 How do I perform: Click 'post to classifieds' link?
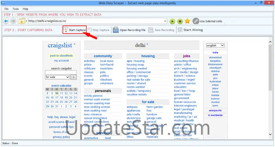[61, 55]
